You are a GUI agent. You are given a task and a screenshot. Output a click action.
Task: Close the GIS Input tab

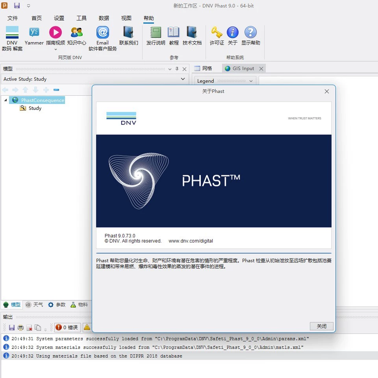[x=261, y=69]
